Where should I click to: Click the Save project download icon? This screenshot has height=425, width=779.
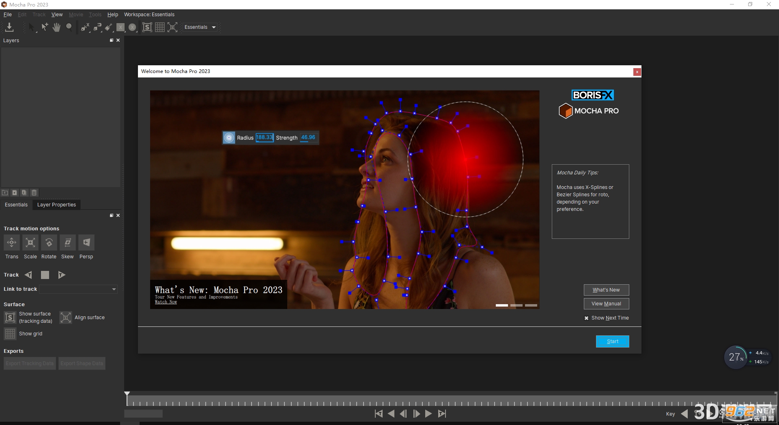click(x=9, y=27)
